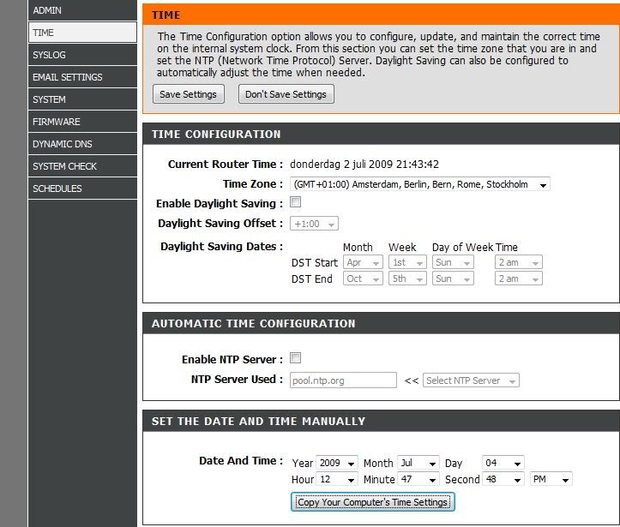Click the Enable Daylight Saving label
Viewport: 620px width, 527px height.
220,203
